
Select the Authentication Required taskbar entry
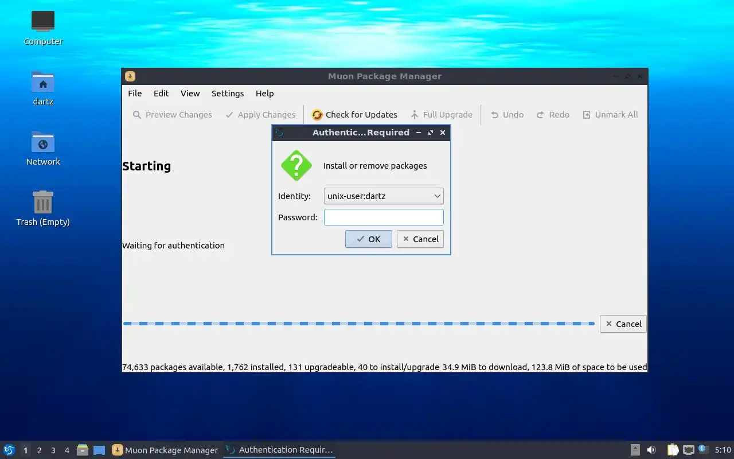pos(279,450)
